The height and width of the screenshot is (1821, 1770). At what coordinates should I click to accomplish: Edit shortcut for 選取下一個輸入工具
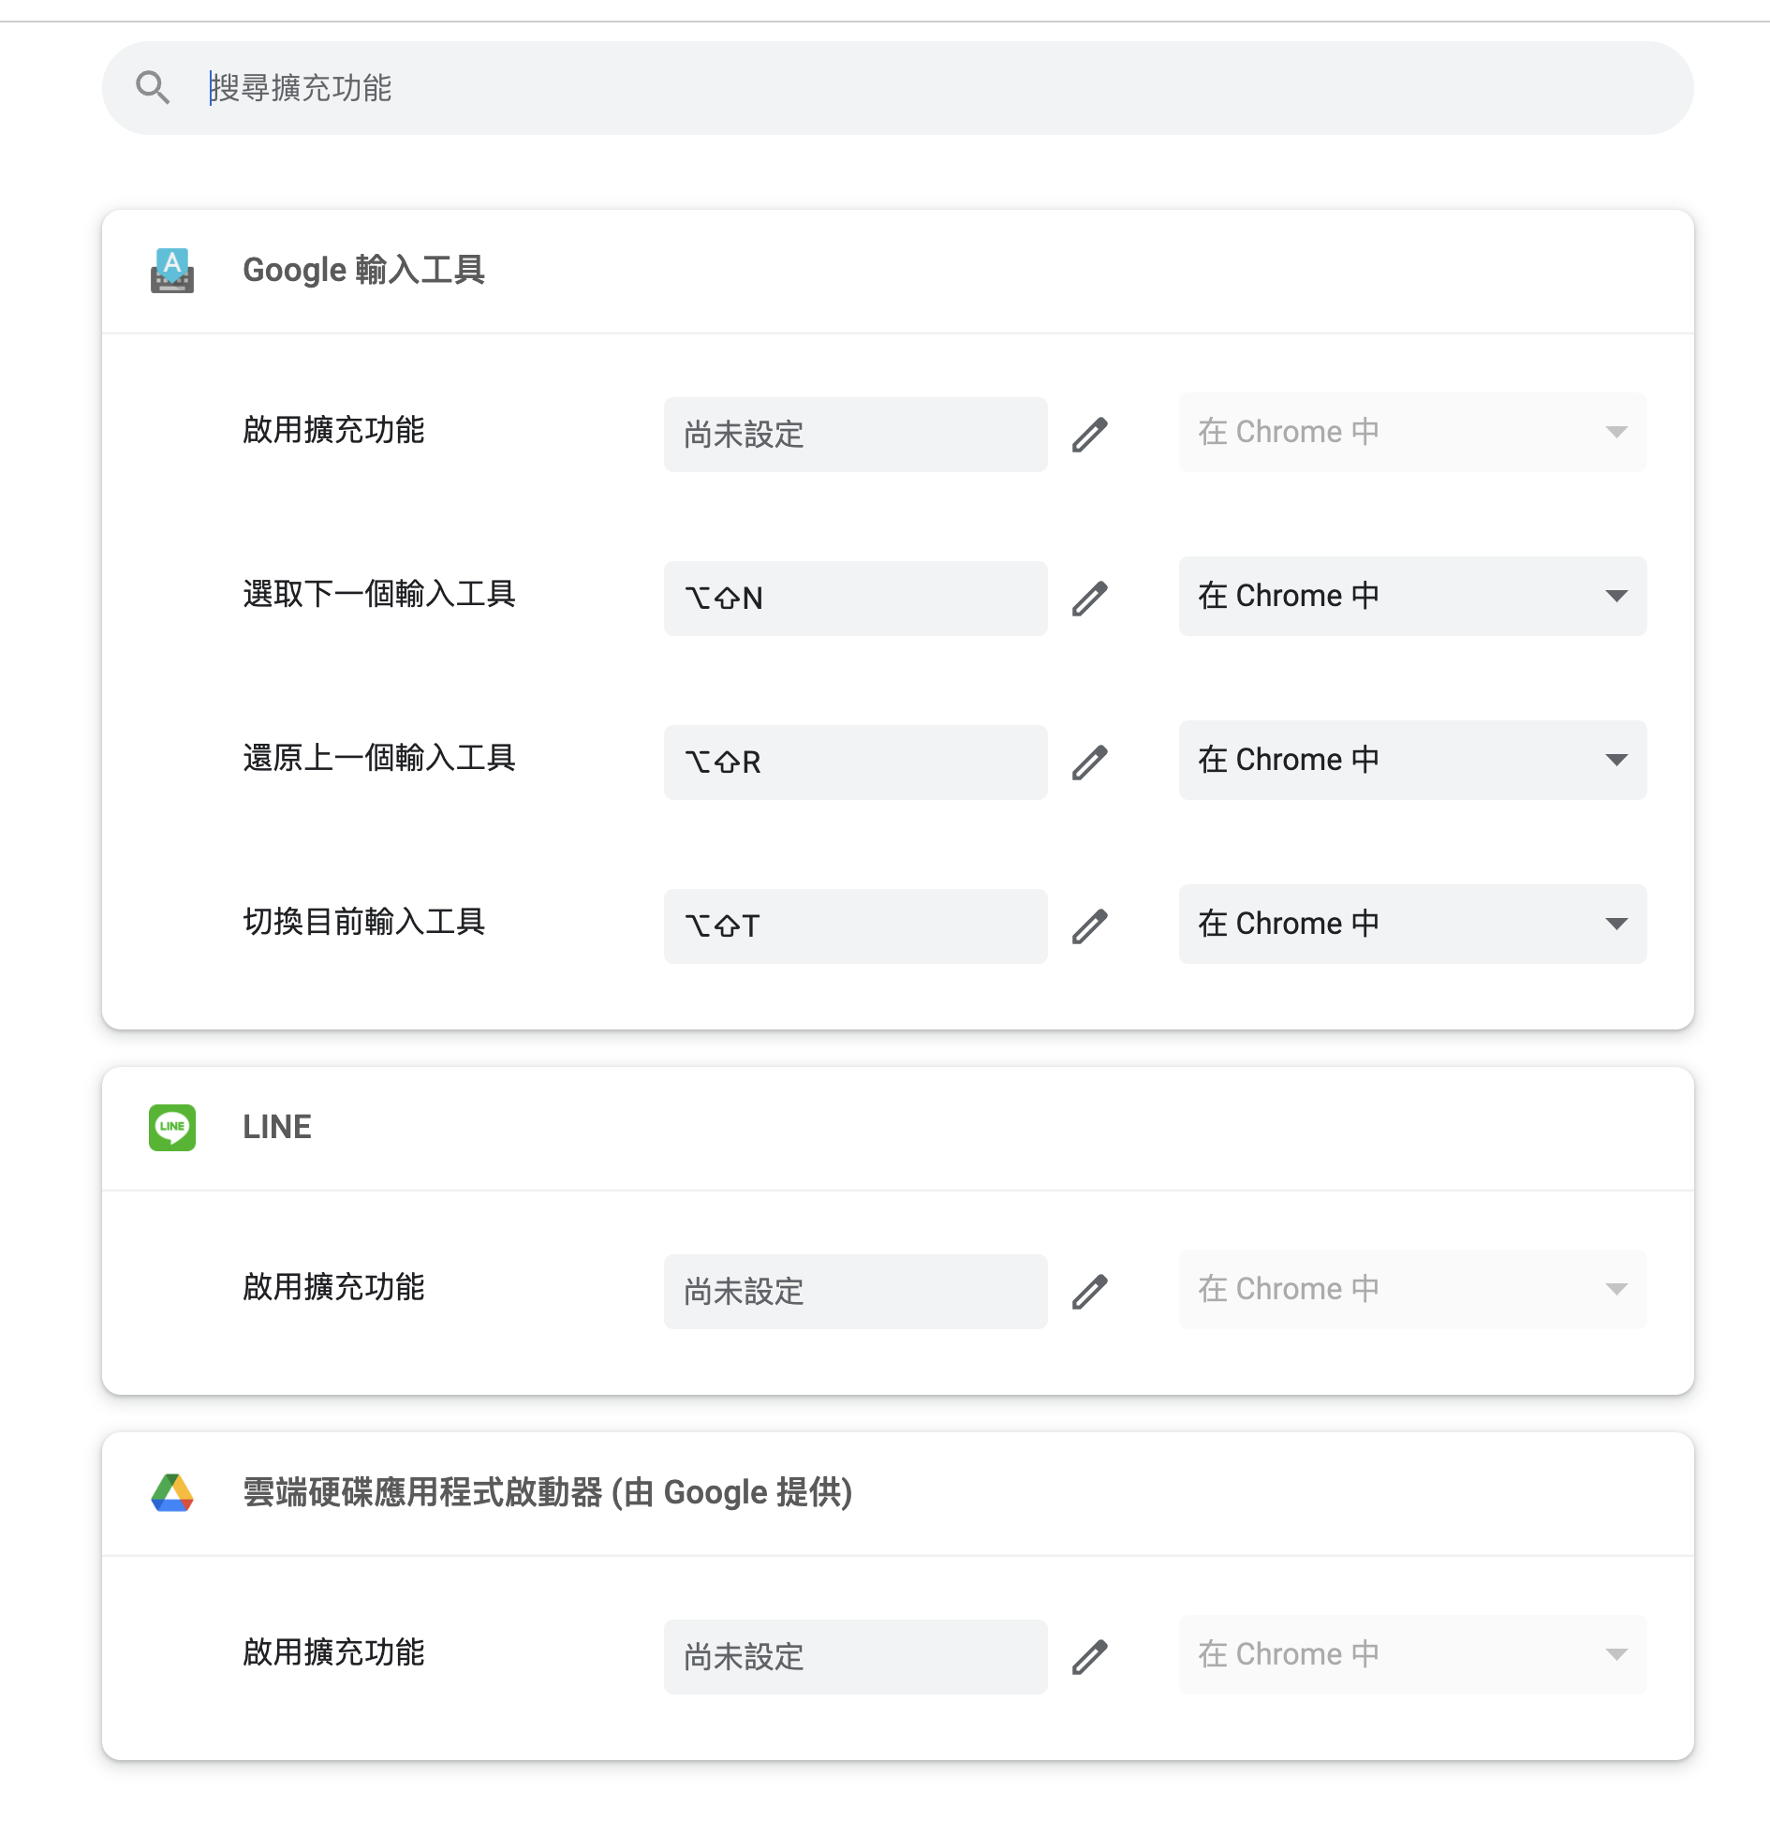pyautogui.click(x=1090, y=598)
